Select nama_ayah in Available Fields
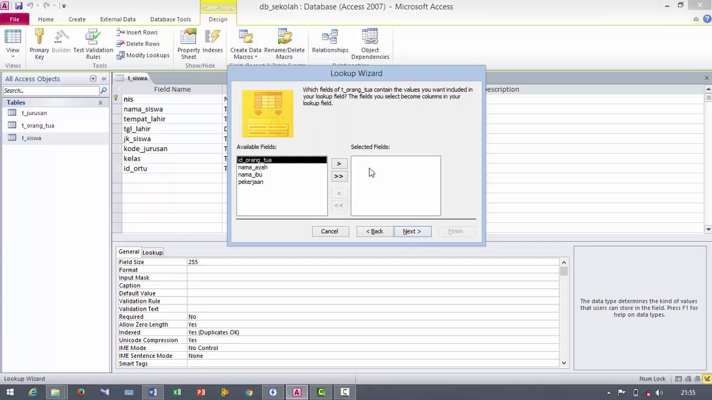The image size is (712, 400). tap(253, 167)
